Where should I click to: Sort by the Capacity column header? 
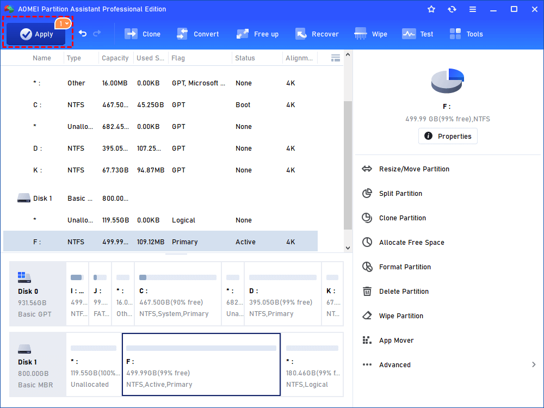pyautogui.click(x=115, y=58)
